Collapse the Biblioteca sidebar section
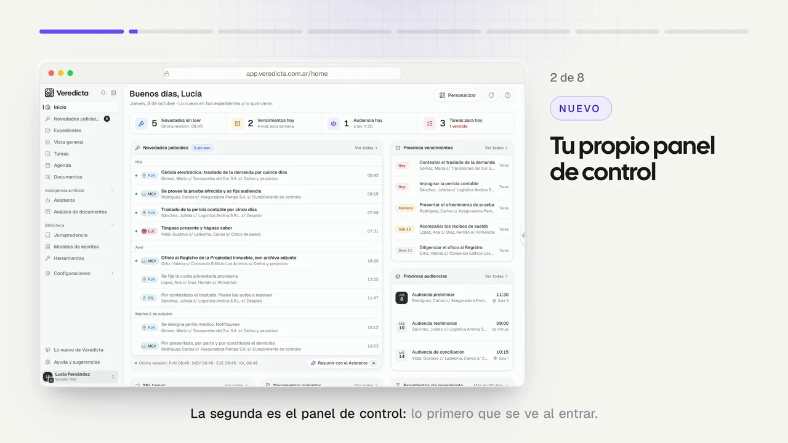Viewport: 788px width, 443px height. (x=112, y=225)
